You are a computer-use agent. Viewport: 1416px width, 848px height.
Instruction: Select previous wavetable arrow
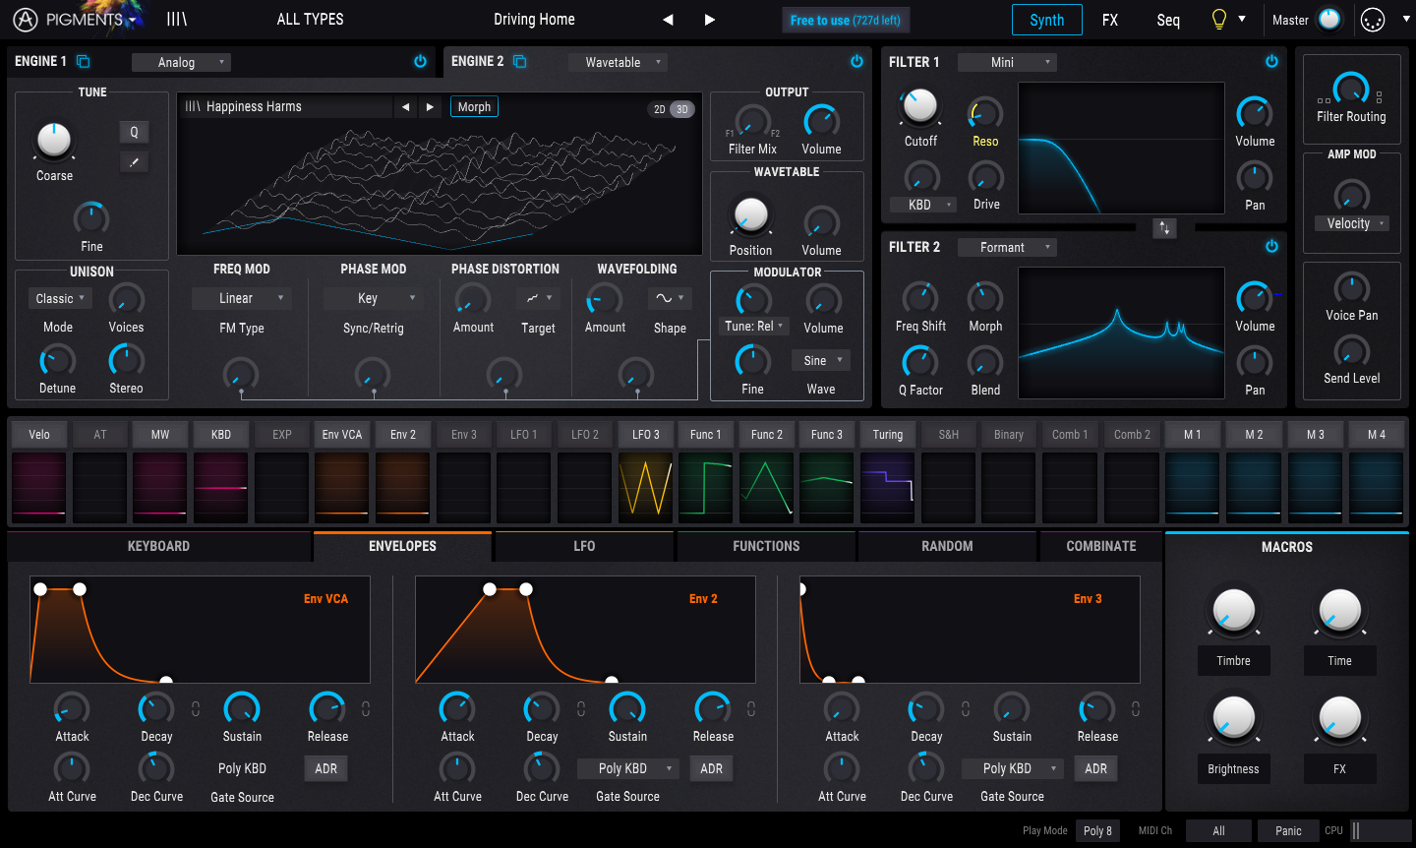click(x=406, y=107)
